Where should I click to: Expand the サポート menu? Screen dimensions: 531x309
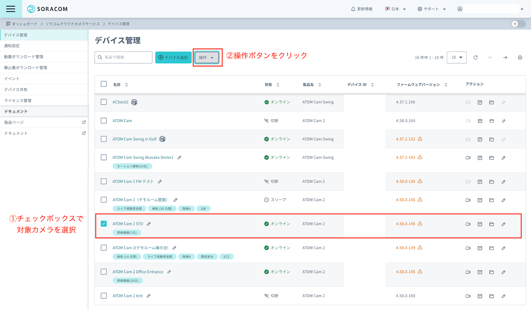click(431, 9)
